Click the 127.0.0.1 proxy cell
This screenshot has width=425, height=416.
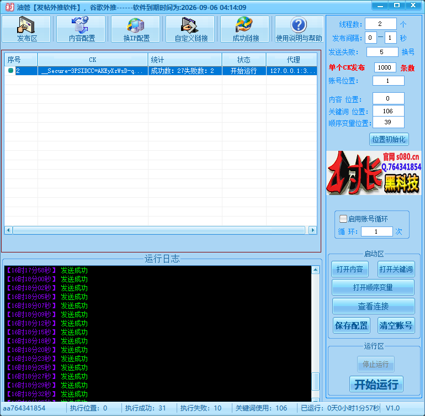(x=291, y=71)
